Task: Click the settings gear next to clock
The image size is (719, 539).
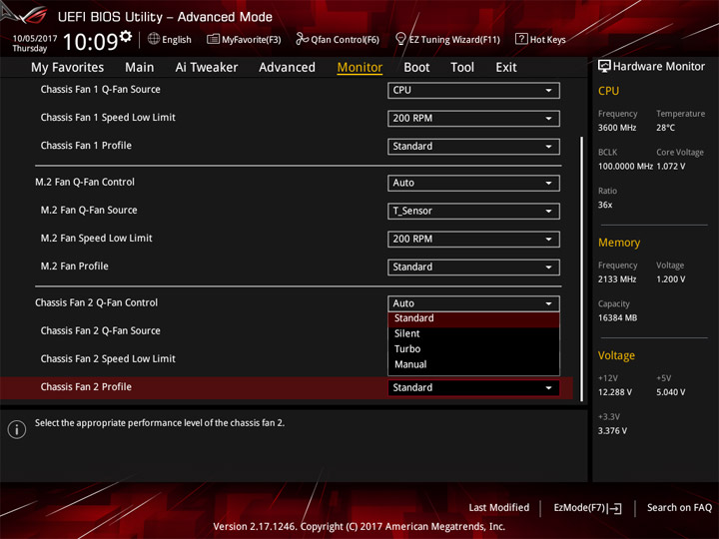Action: click(x=126, y=36)
